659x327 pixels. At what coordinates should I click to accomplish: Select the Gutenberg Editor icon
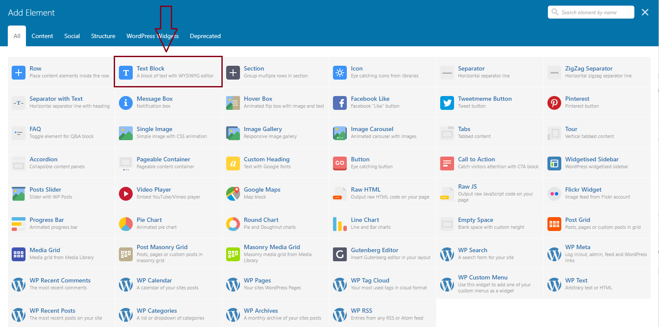[x=340, y=254]
